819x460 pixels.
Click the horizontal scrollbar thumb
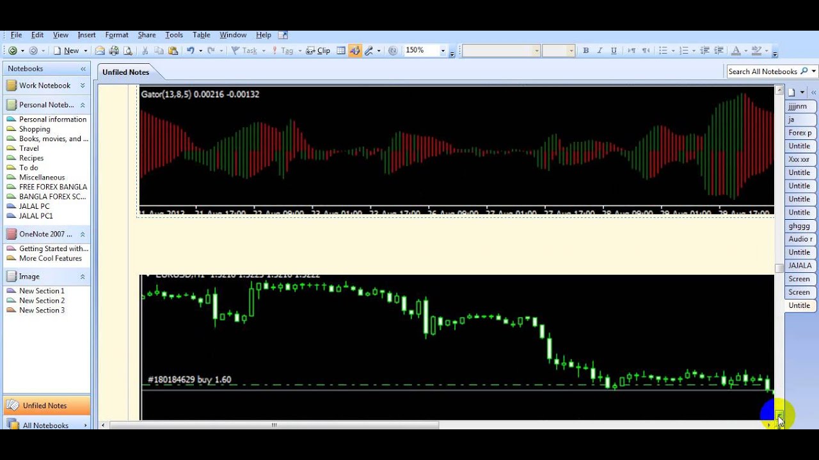click(274, 425)
